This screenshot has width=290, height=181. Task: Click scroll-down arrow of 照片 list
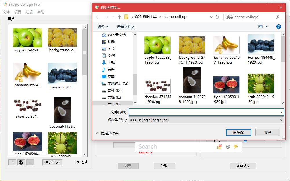pyautogui.click(x=85, y=154)
